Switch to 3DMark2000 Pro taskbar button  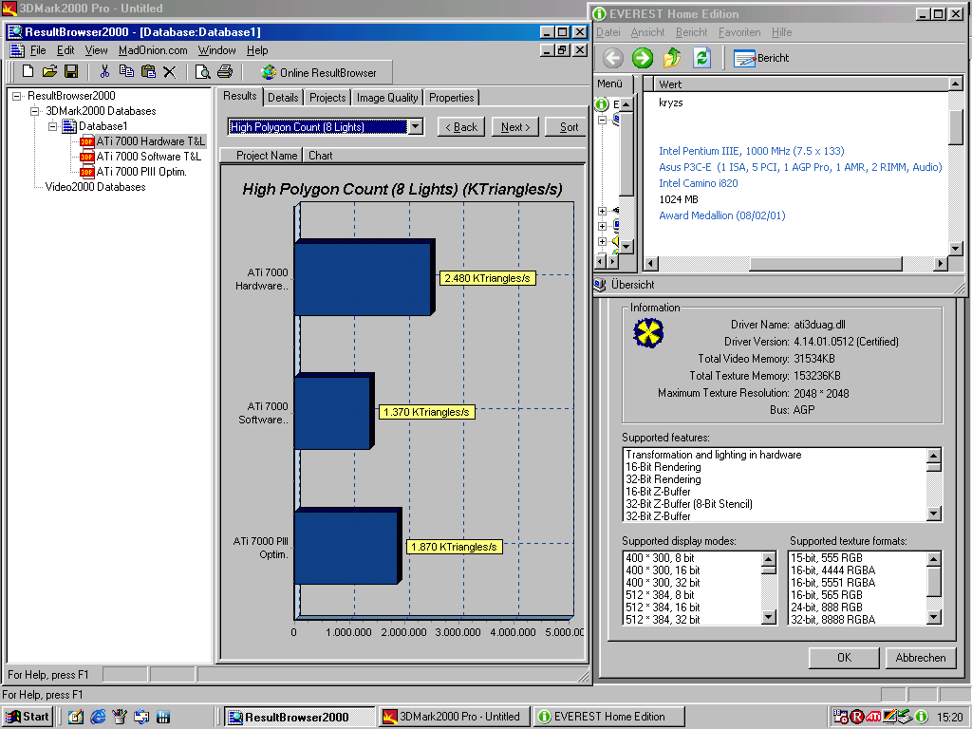tap(453, 717)
